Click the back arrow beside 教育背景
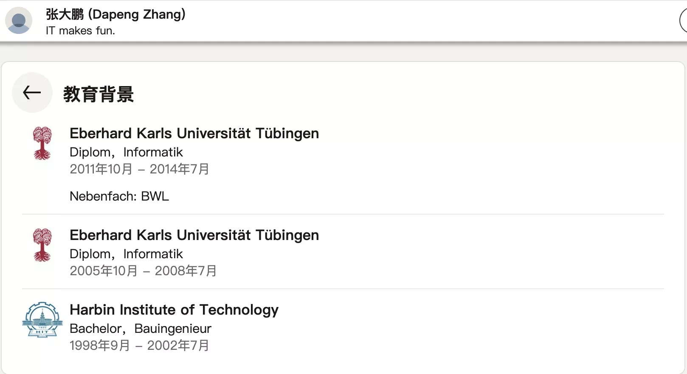This screenshot has width=687, height=374. (x=32, y=92)
